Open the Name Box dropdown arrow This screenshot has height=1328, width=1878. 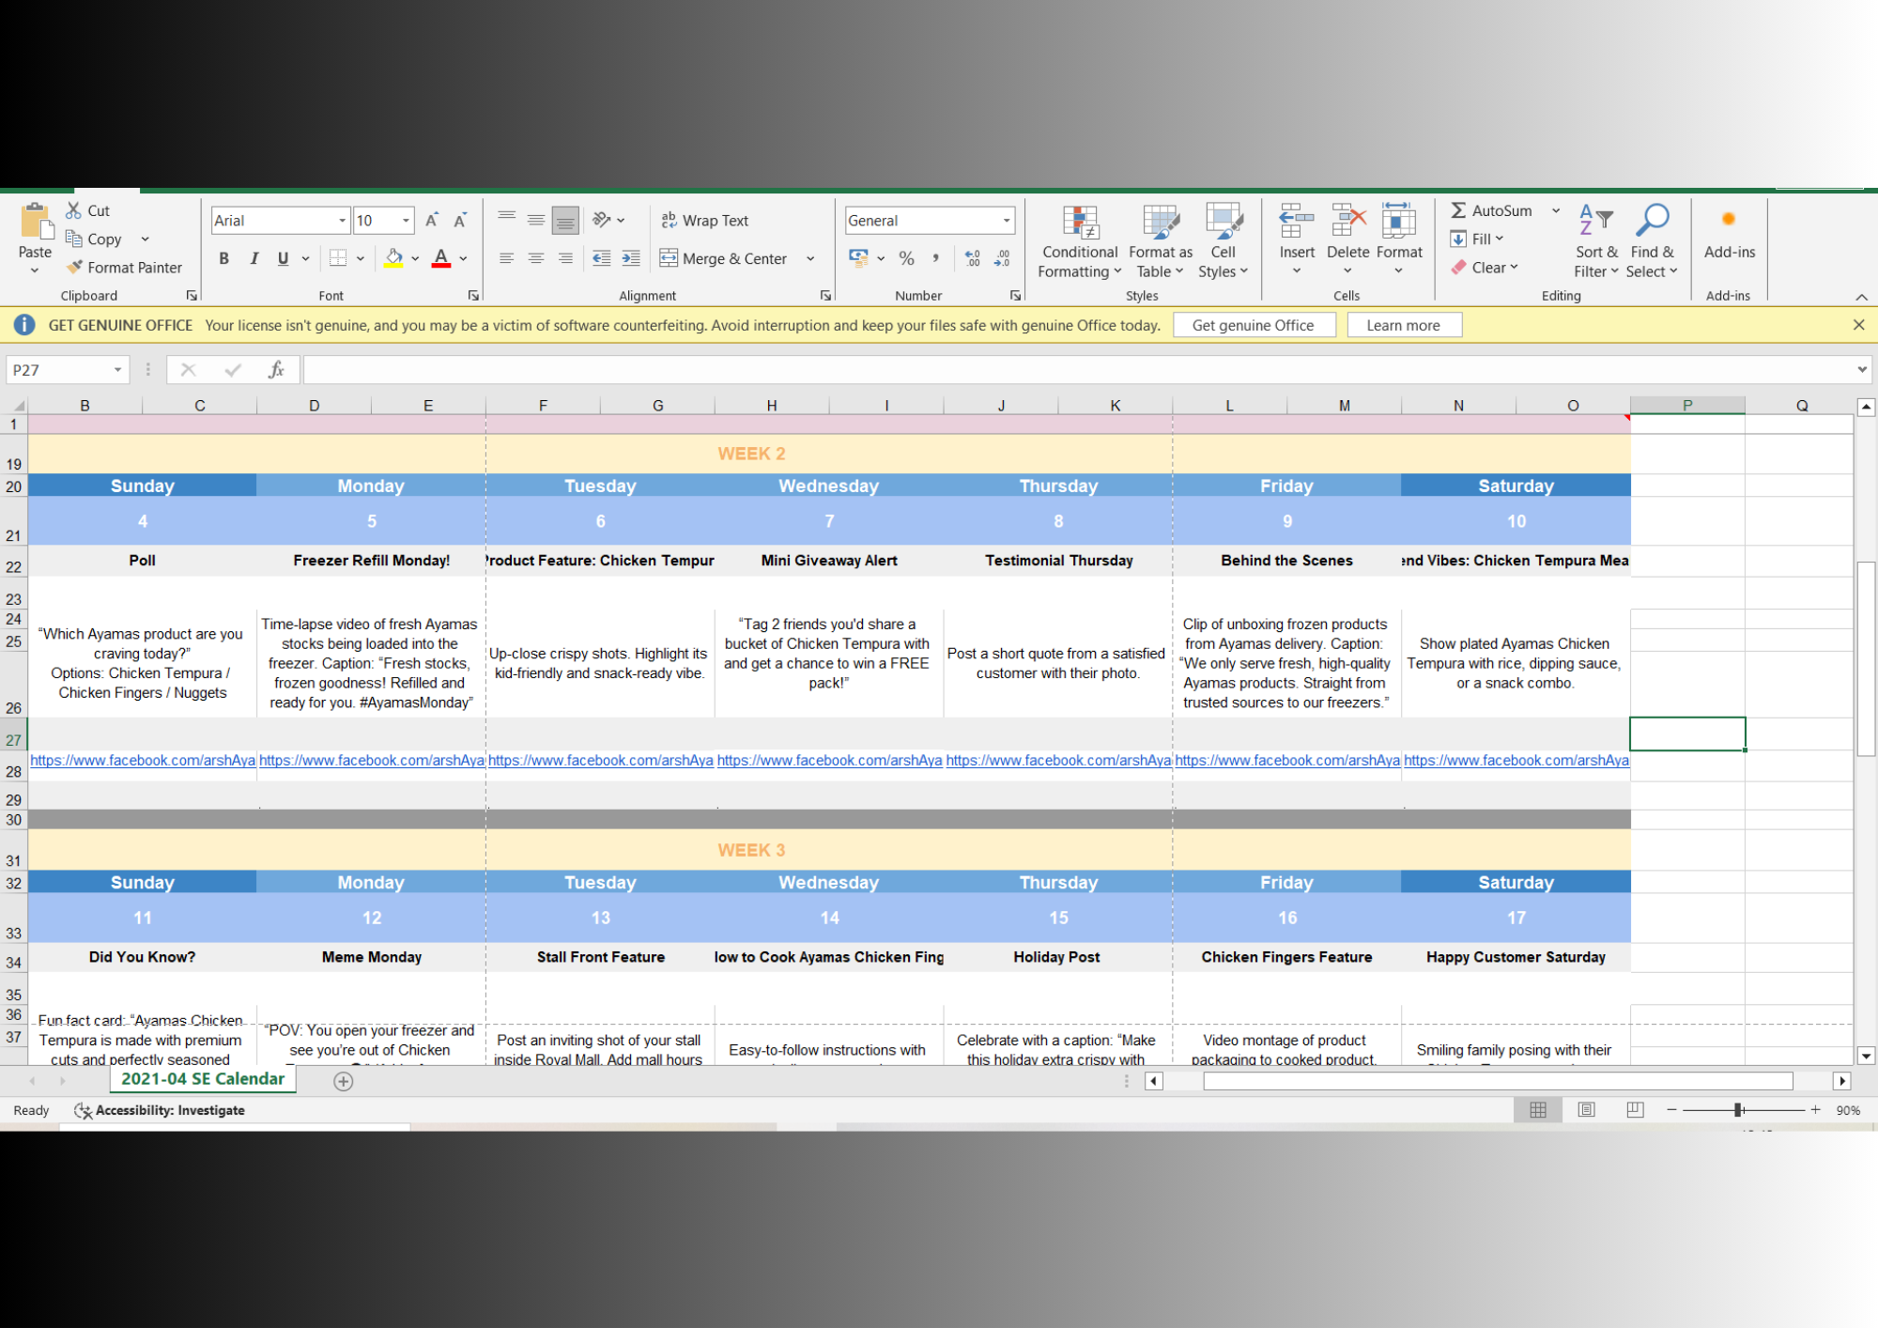pos(117,370)
